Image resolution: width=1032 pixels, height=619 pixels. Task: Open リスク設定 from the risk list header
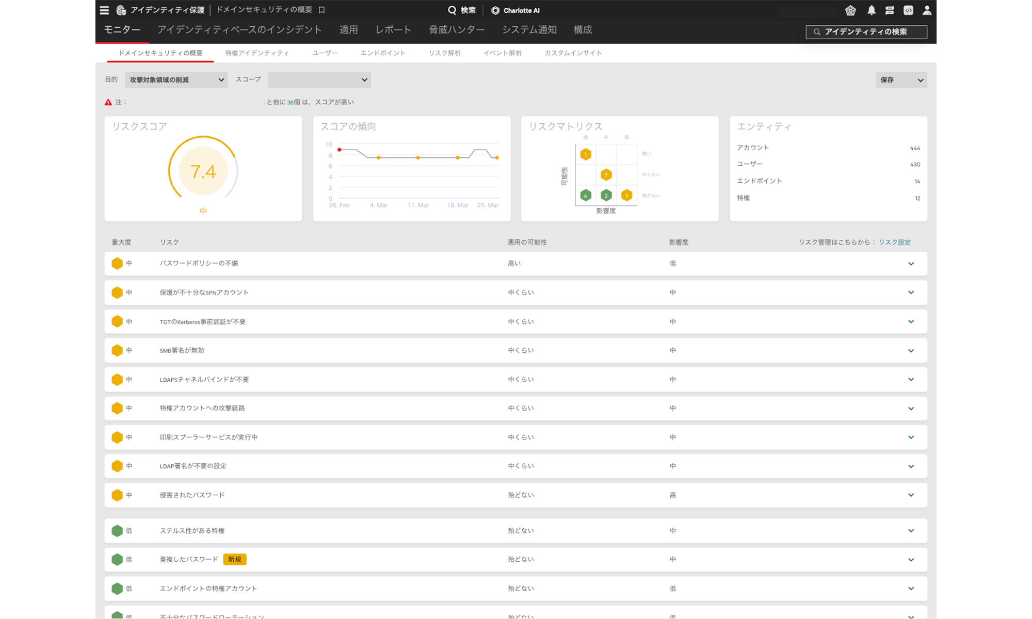[894, 241]
